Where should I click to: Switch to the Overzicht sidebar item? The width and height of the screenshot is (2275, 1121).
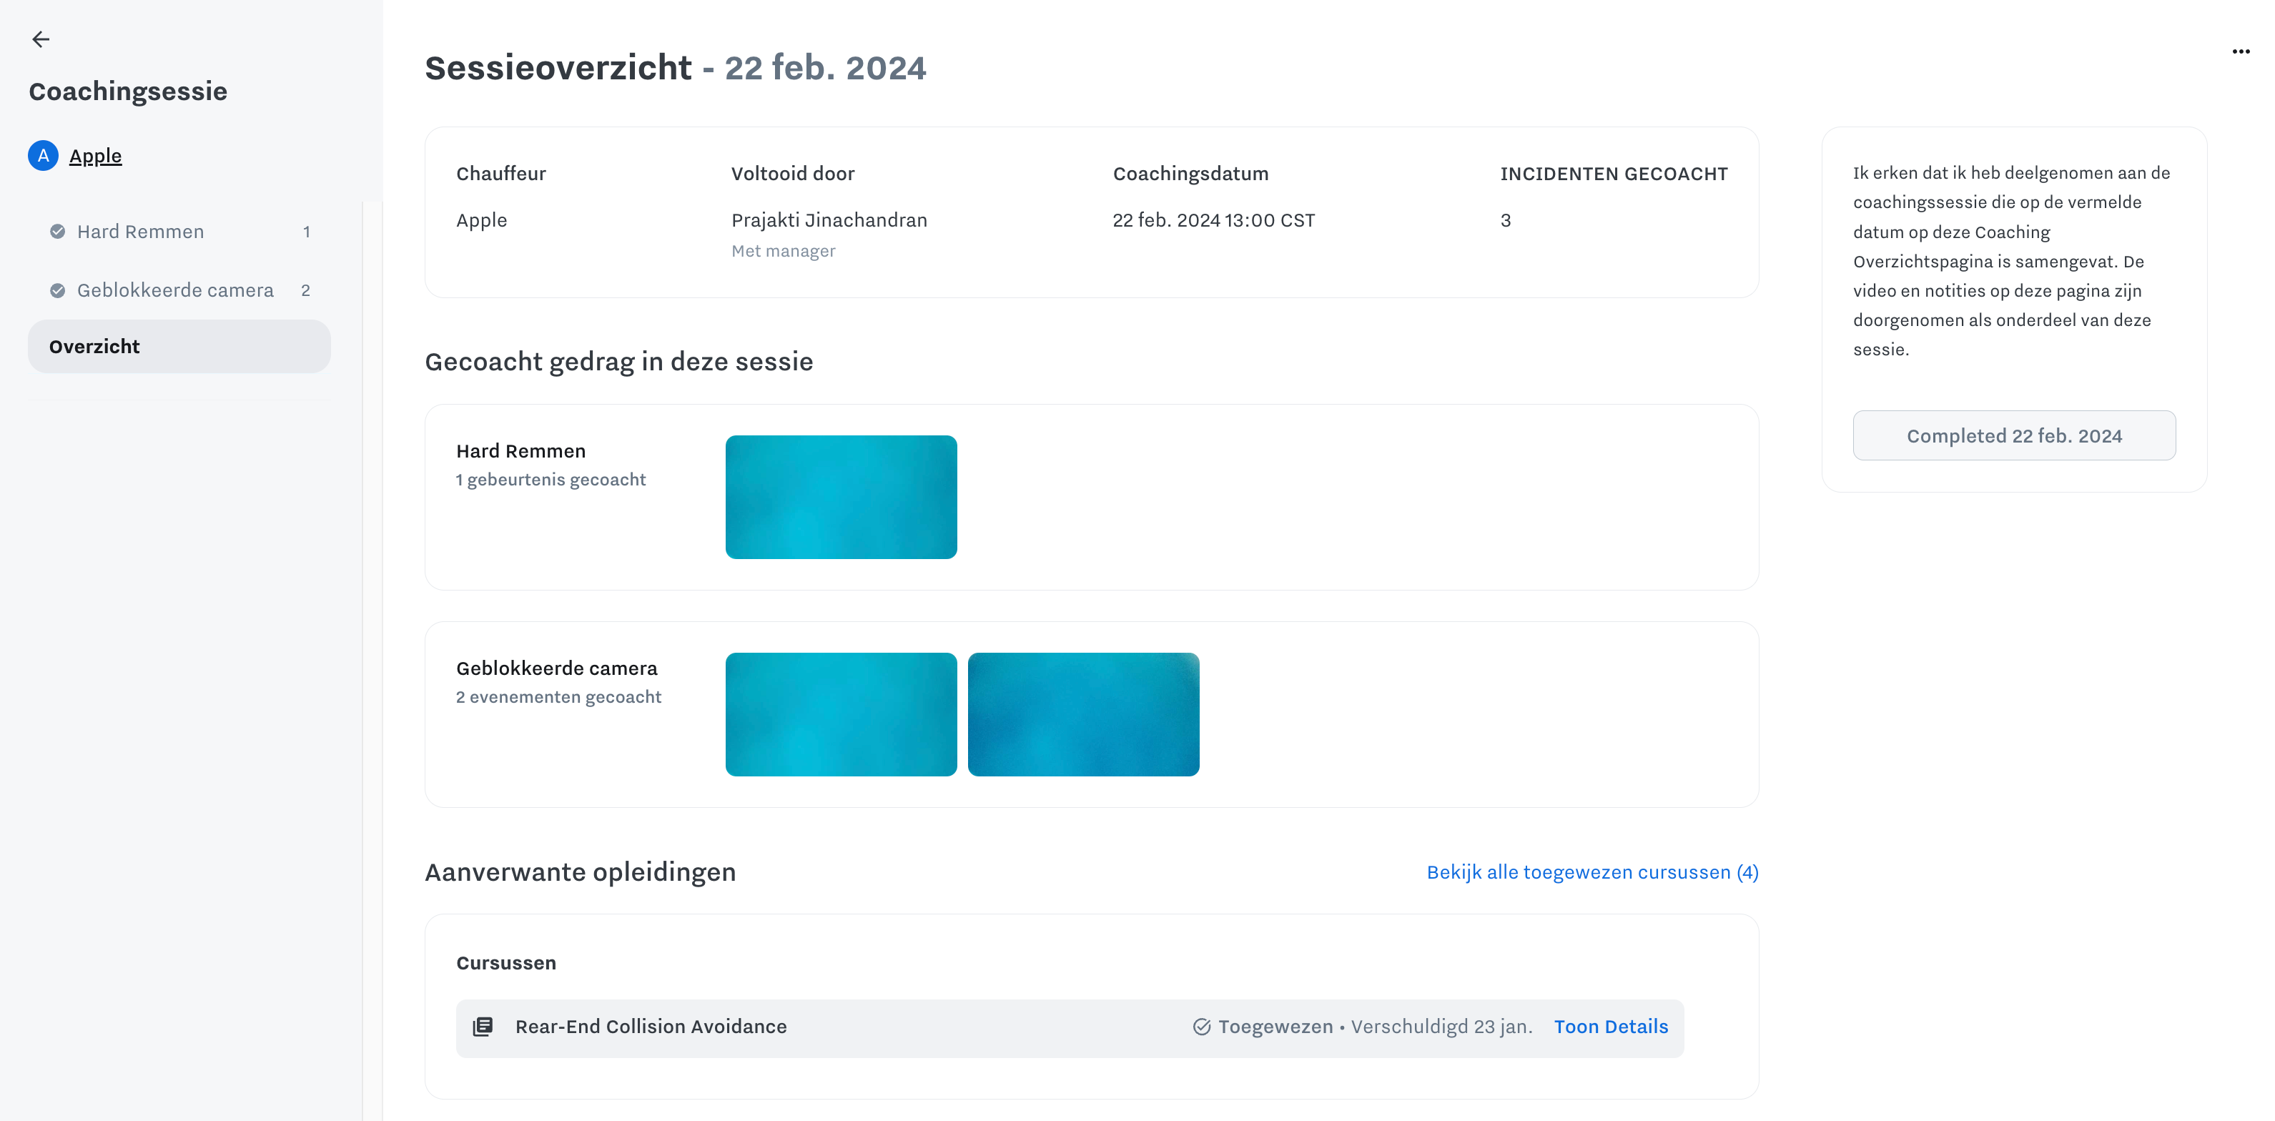94,346
